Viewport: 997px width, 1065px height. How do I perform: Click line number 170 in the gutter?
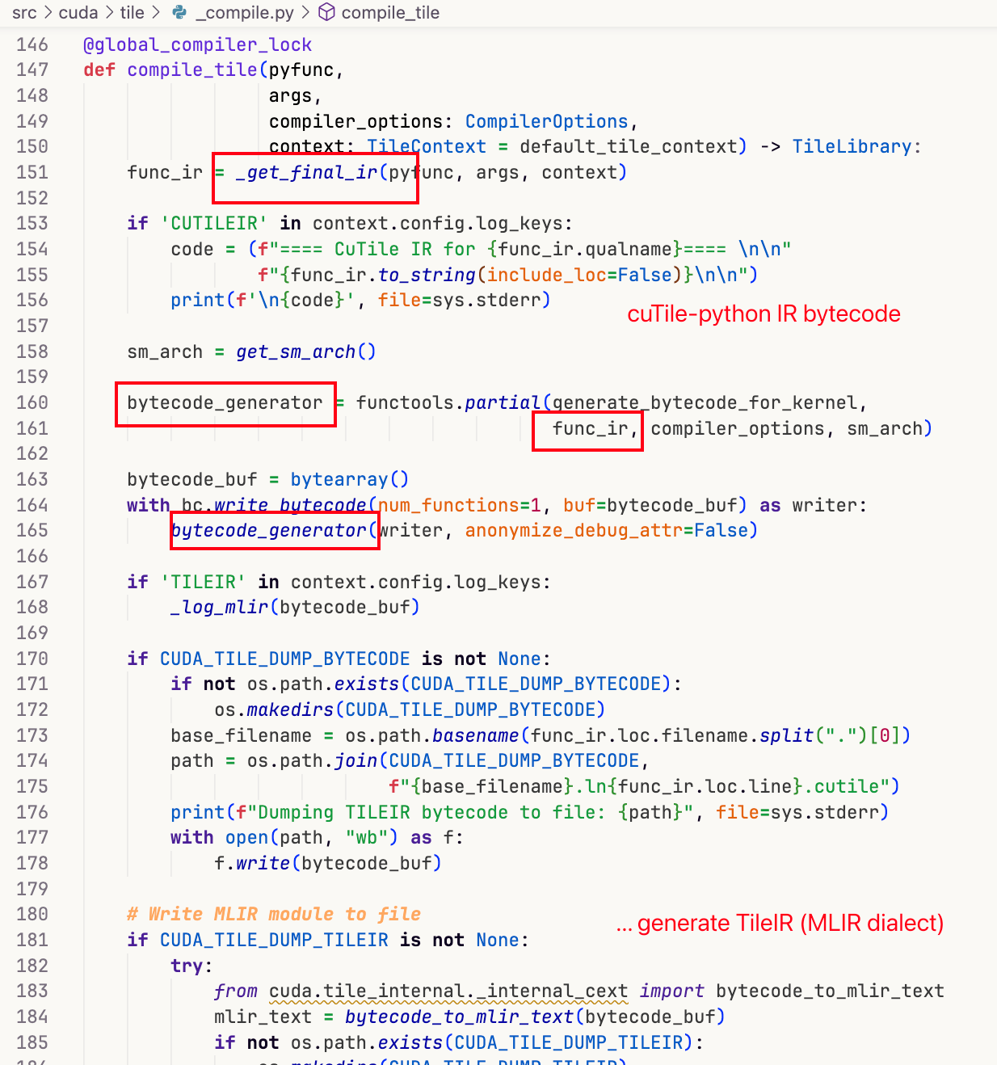(32, 659)
